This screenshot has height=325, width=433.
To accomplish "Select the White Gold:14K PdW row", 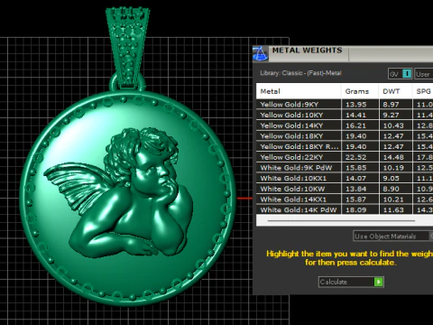I will (x=345, y=209).
